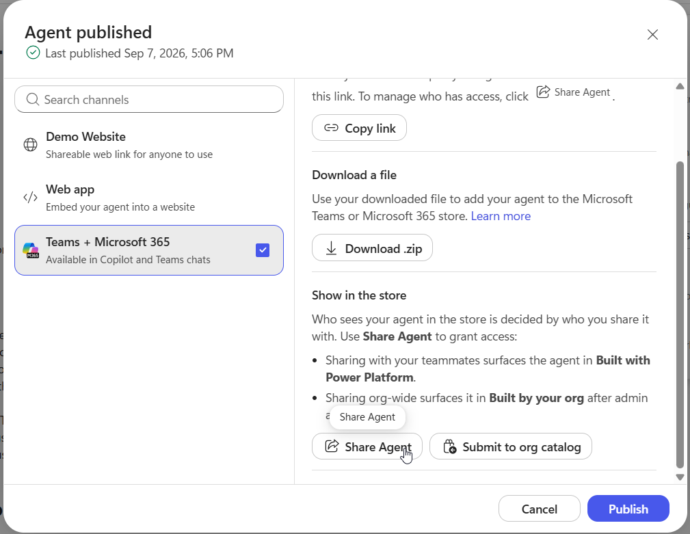
Task: Click the Publish button
Action: pyautogui.click(x=628, y=509)
